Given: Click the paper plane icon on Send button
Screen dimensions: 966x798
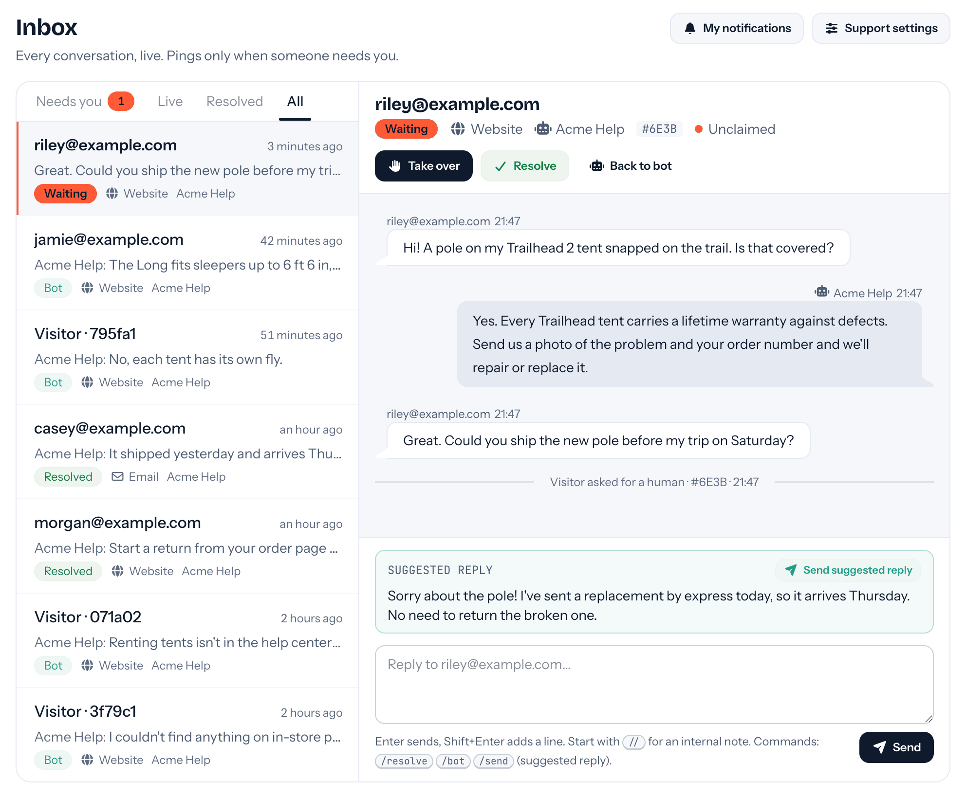Looking at the screenshot, I should click(x=879, y=747).
